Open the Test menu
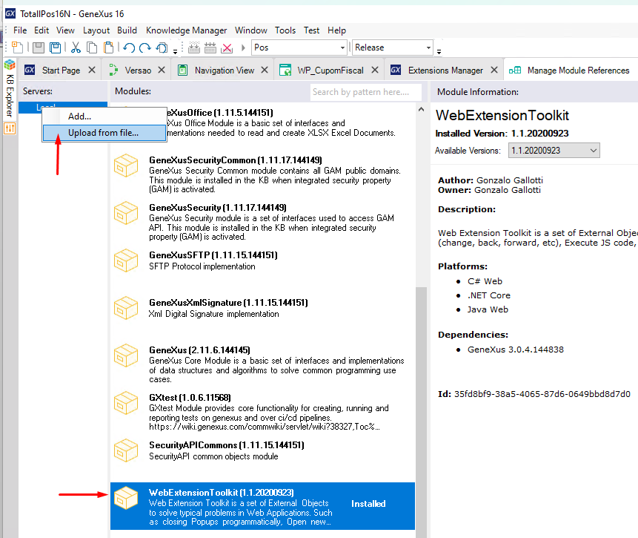The width and height of the screenshot is (638, 538). click(311, 30)
